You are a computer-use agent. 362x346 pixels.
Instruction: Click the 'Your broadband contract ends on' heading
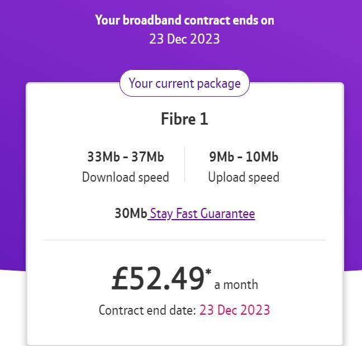tap(184, 21)
